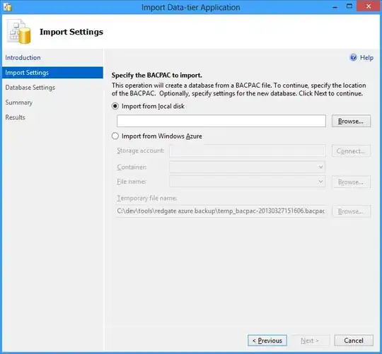Click the Connect button for storage account
382x354 pixels.
351,151
